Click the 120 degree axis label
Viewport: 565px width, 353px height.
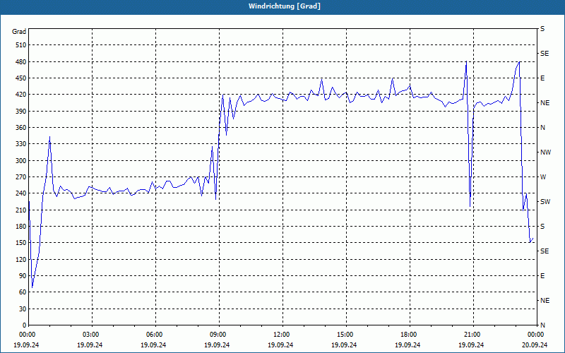pyautogui.click(x=21, y=259)
